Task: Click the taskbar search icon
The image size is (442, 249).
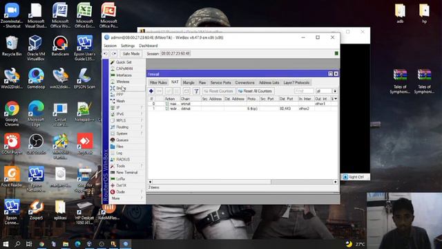Action: pyautogui.click(x=17, y=244)
